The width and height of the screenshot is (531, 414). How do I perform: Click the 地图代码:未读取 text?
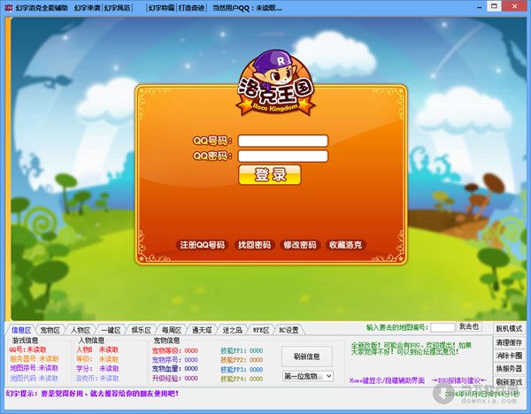[x=35, y=378]
